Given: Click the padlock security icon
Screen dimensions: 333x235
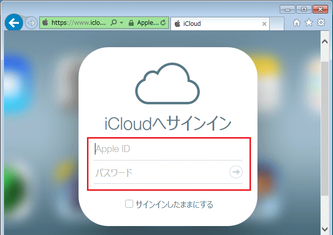Looking at the screenshot, I should 131,23.
